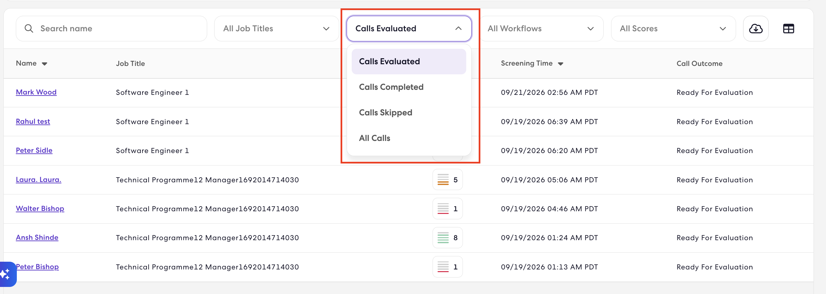
Task: Click 09/19/2026 01:13 AM PDT screening time
Action: coord(549,267)
